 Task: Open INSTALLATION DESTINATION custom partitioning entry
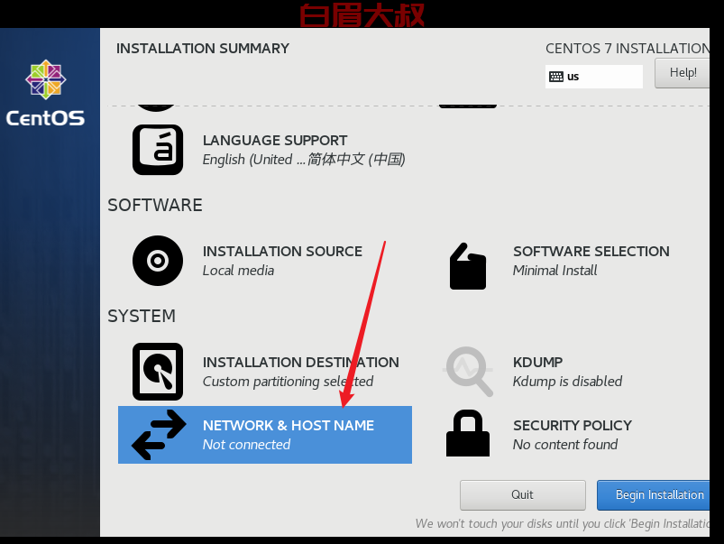click(300, 372)
